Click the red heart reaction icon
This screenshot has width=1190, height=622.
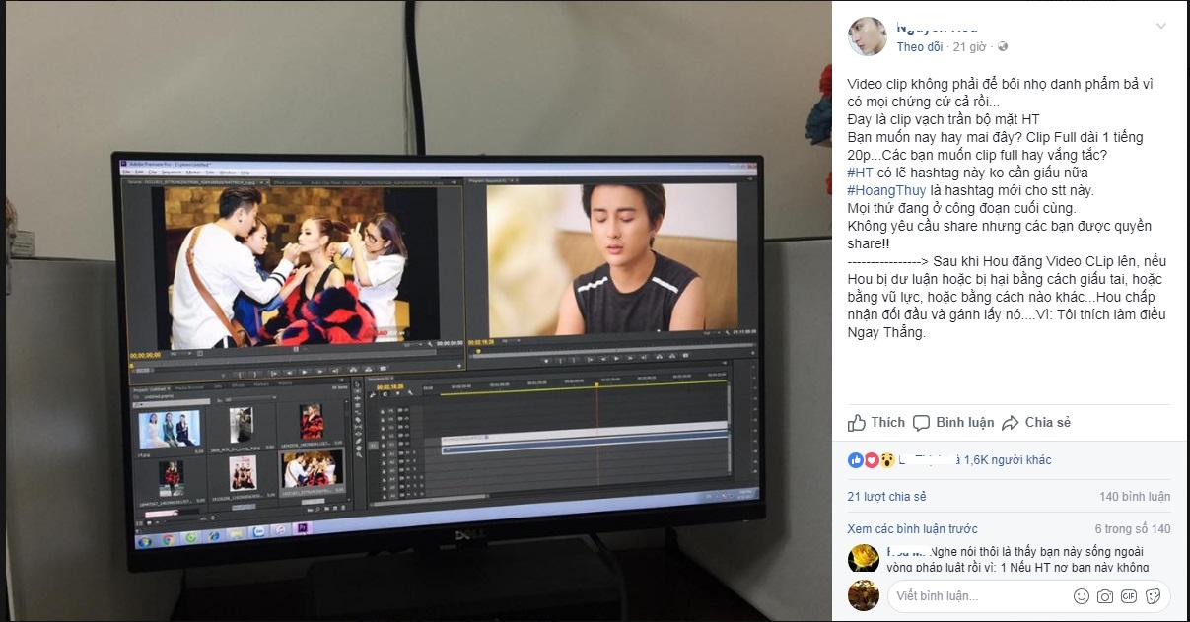click(x=872, y=460)
